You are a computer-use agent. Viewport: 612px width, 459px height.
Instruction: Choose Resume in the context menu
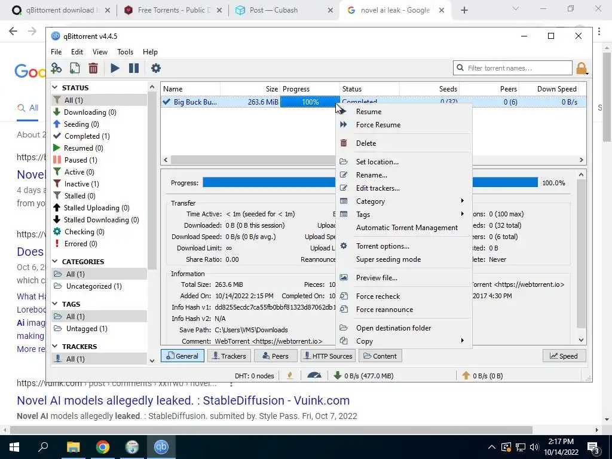tap(404, 112)
